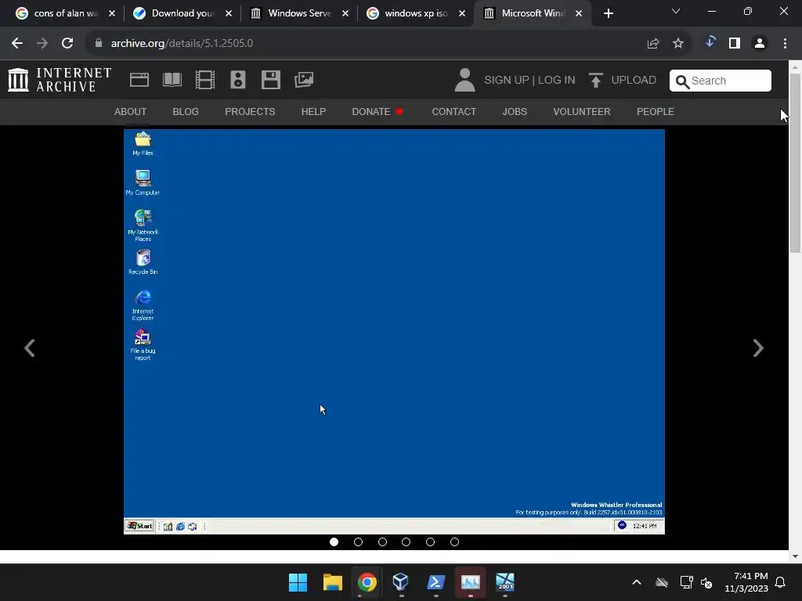Screen dimensions: 802x601
Task: Go back to previous page
Action: [17, 44]
